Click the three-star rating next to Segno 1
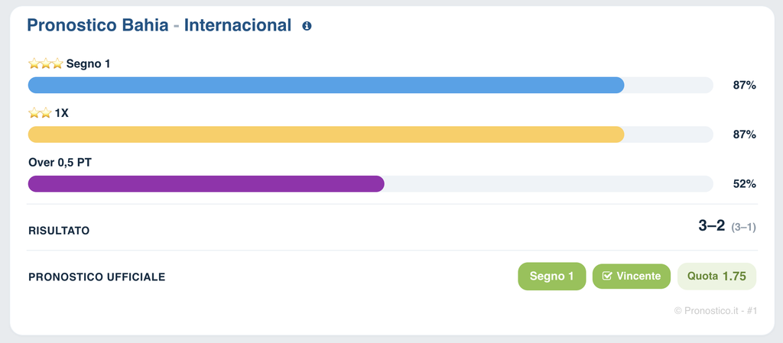 [46, 64]
